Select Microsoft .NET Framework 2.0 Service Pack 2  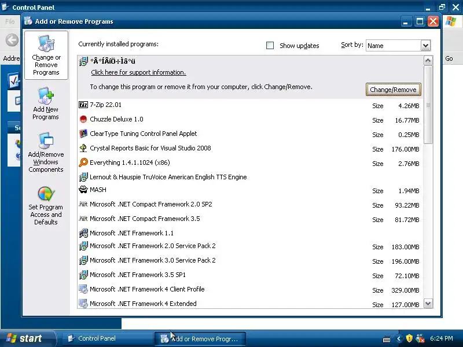coord(251,246)
